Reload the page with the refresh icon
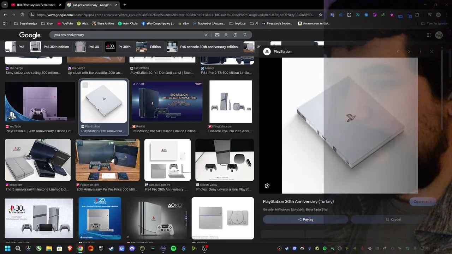 coord(22,15)
